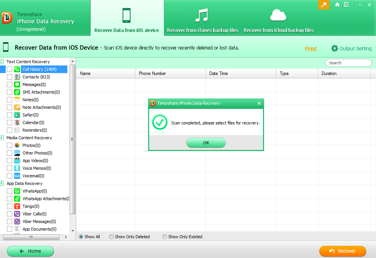
Task: Sort by the Duration column header
Action: (x=344, y=73)
